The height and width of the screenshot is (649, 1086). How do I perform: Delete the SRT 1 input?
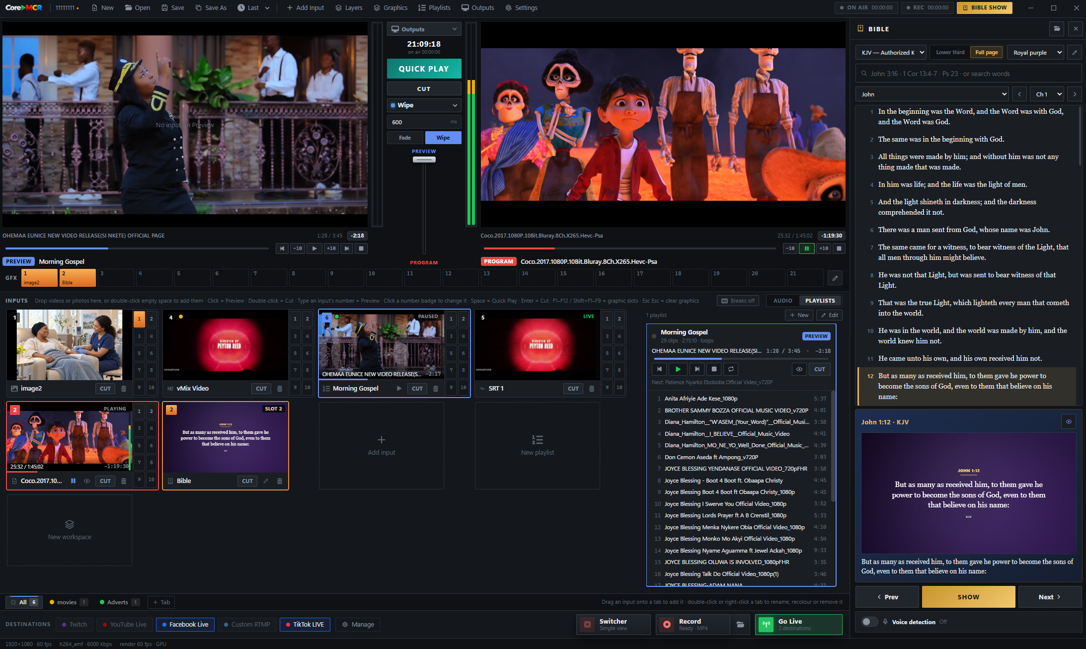click(592, 389)
